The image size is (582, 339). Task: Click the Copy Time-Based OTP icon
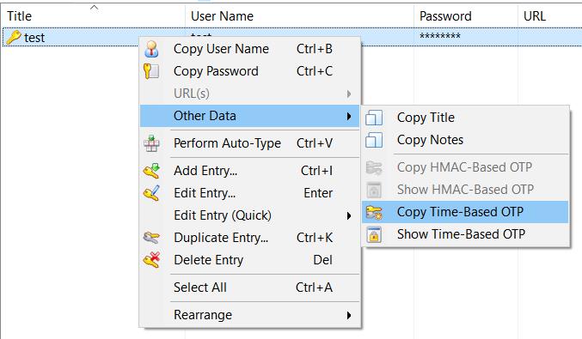click(x=374, y=212)
